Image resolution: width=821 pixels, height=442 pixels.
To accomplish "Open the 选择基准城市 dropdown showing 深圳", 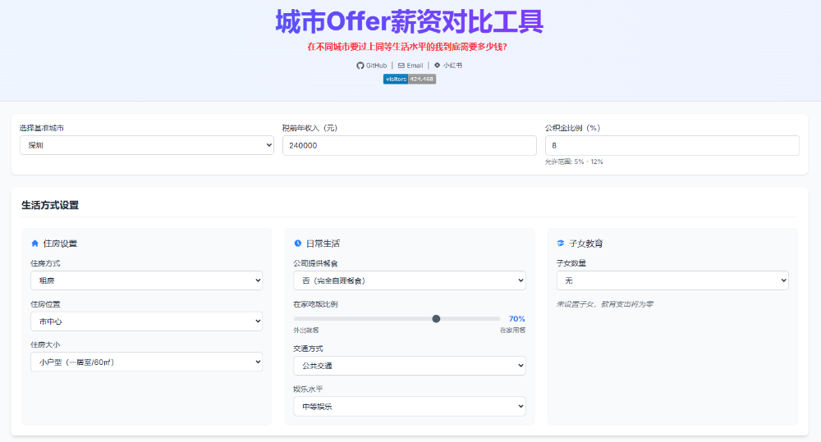I will pos(147,145).
